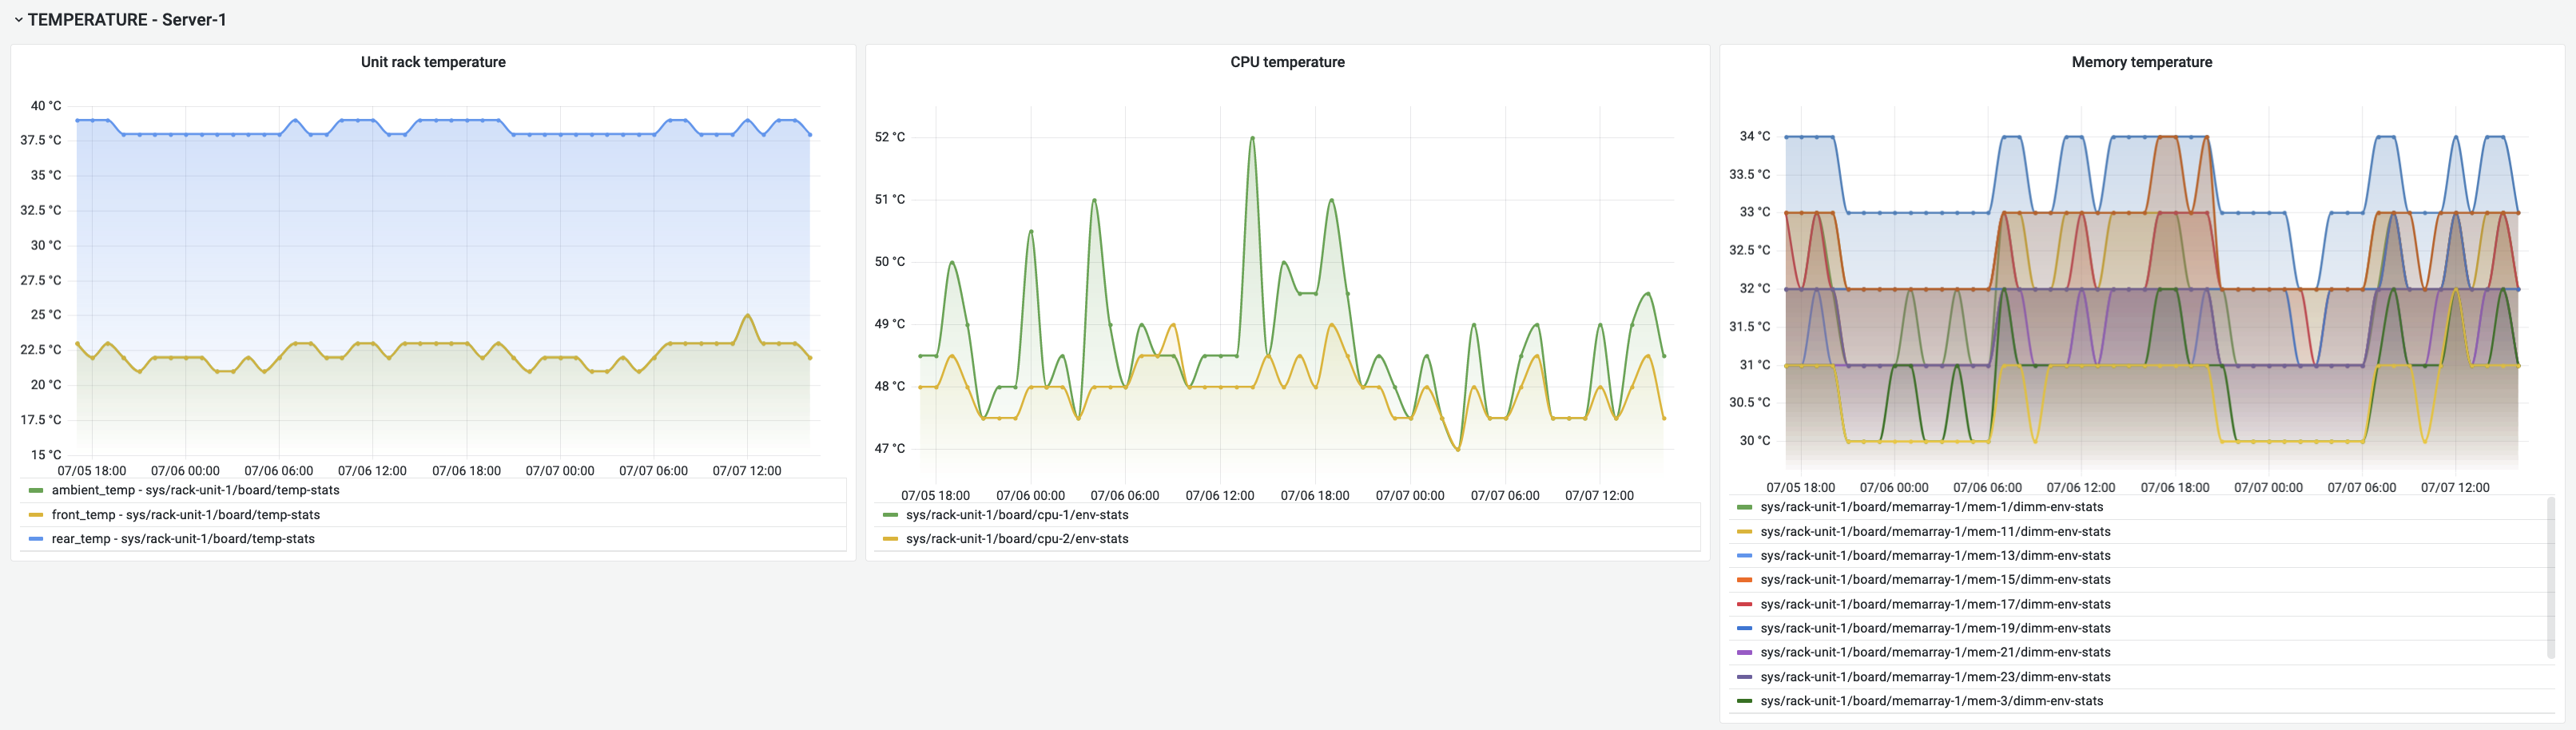The height and width of the screenshot is (730, 2576).
Task: Click the red mem-17 color swatch
Action: (x=1746, y=604)
